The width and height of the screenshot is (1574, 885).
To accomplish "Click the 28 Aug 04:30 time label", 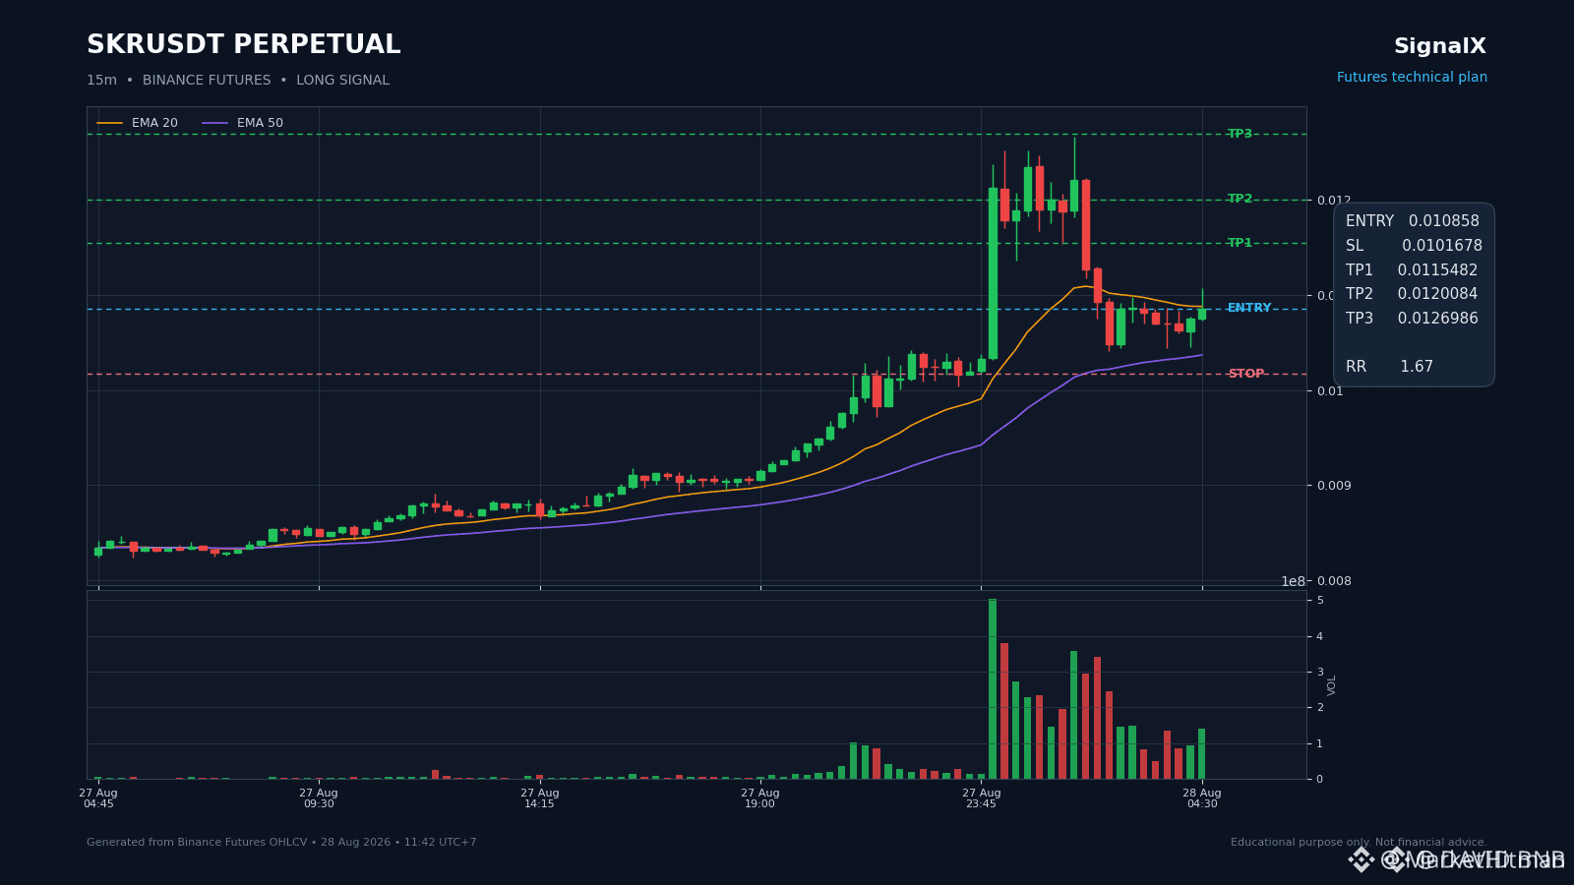I will [1202, 798].
